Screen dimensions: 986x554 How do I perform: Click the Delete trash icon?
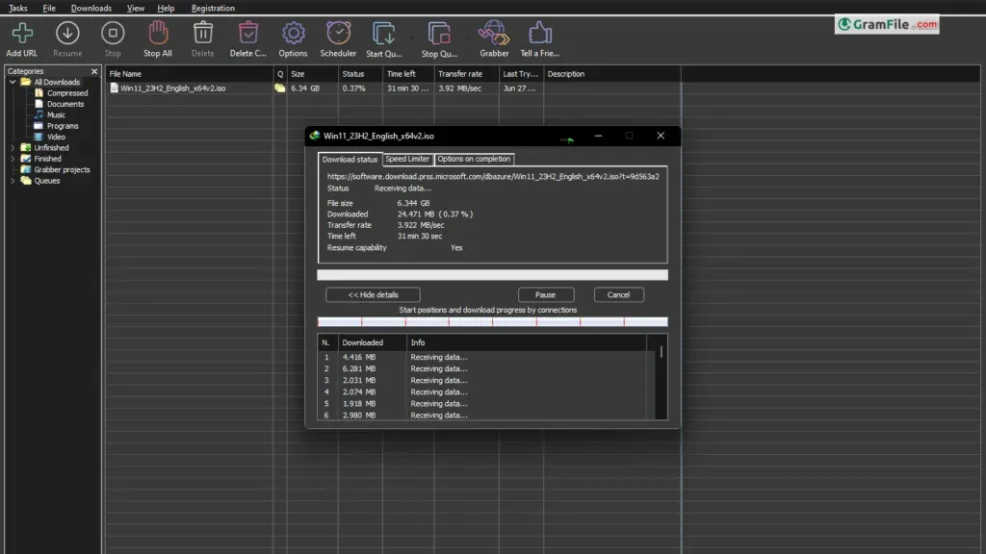(x=202, y=34)
